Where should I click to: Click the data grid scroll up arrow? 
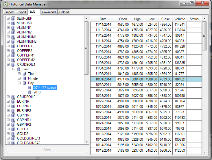(204, 19)
